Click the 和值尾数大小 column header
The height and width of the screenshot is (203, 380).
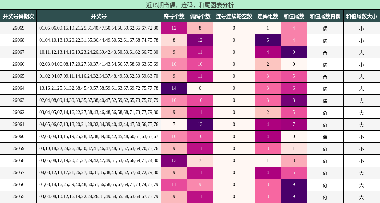point(361,15)
